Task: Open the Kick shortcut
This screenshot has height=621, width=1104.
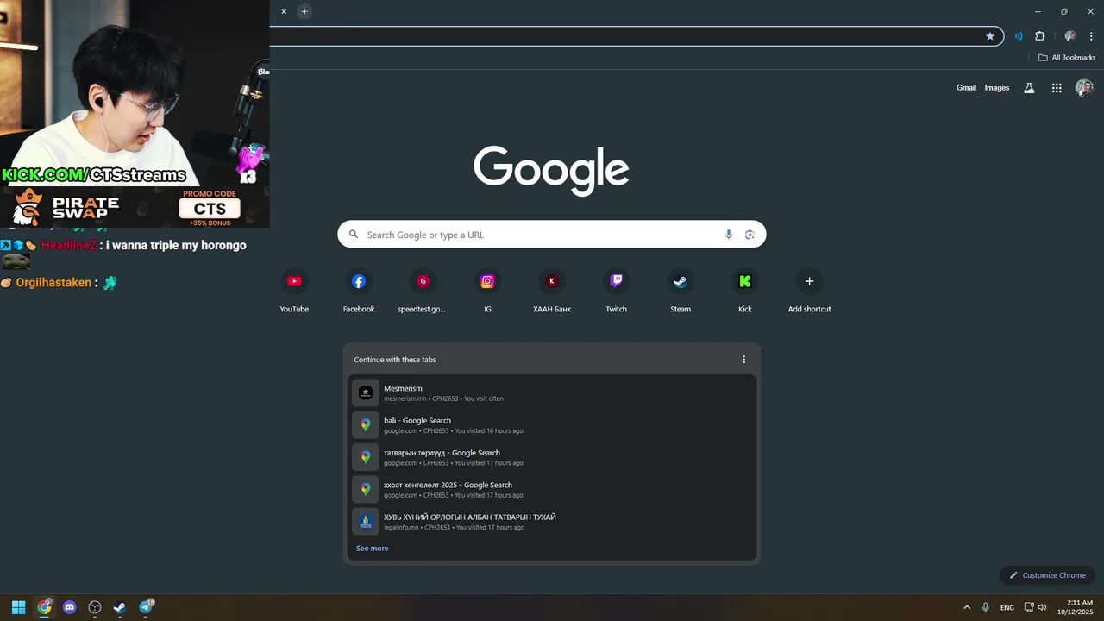Action: [x=745, y=292]
